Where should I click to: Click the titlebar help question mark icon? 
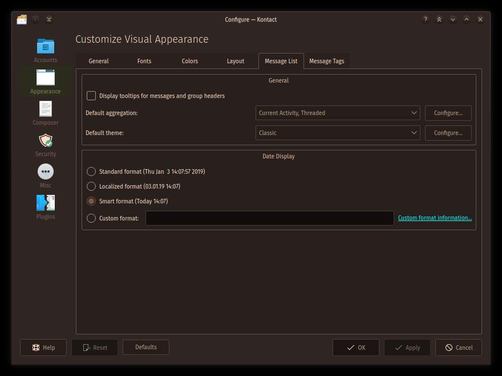click(x=425, y=19)
